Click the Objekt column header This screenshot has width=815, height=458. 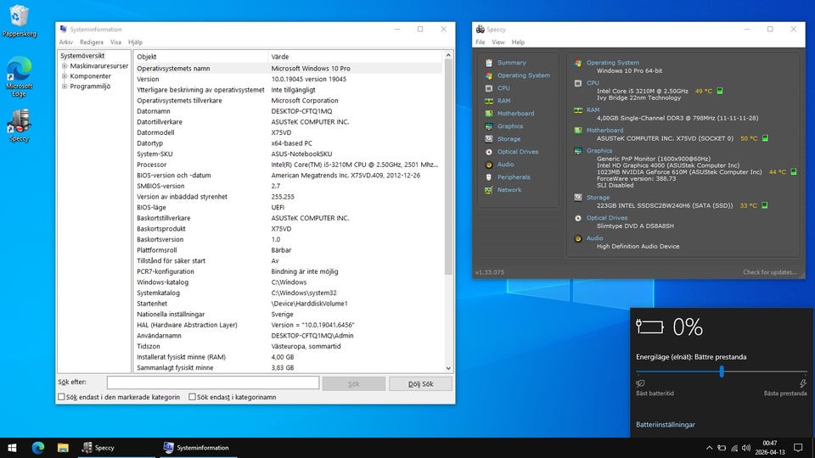(x=200, y=57)
